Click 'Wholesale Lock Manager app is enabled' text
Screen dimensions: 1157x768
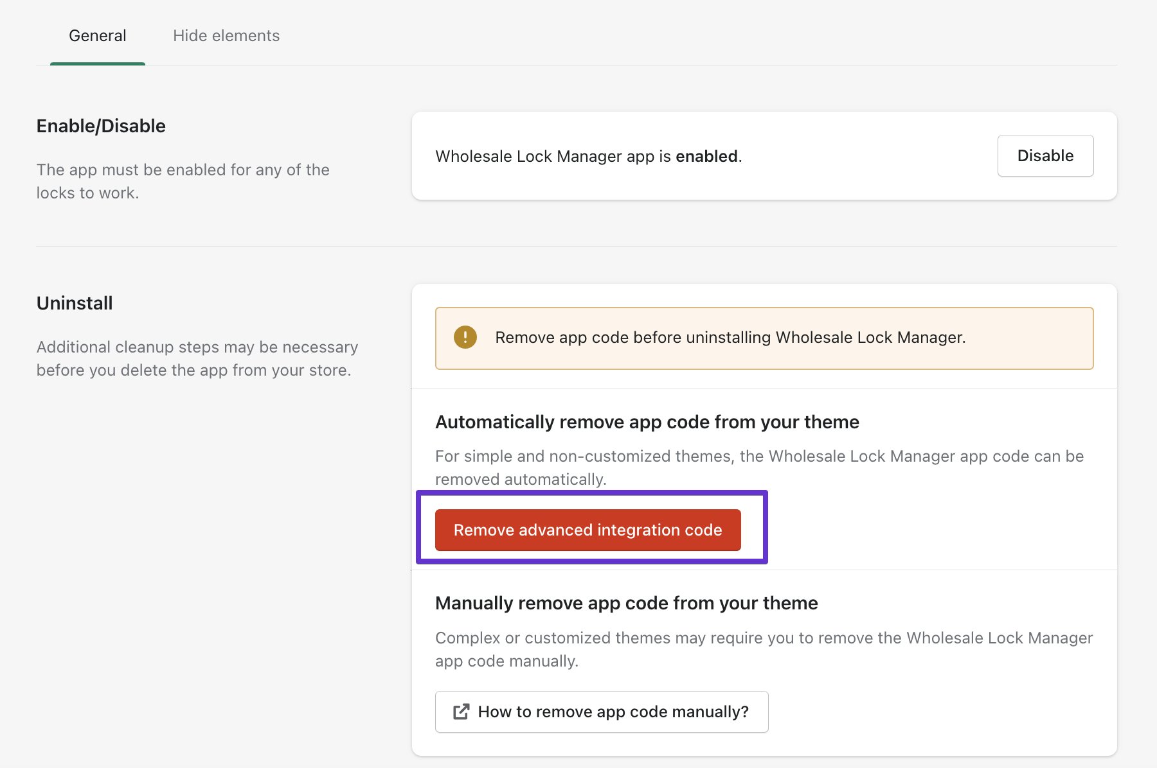(589, 156)
